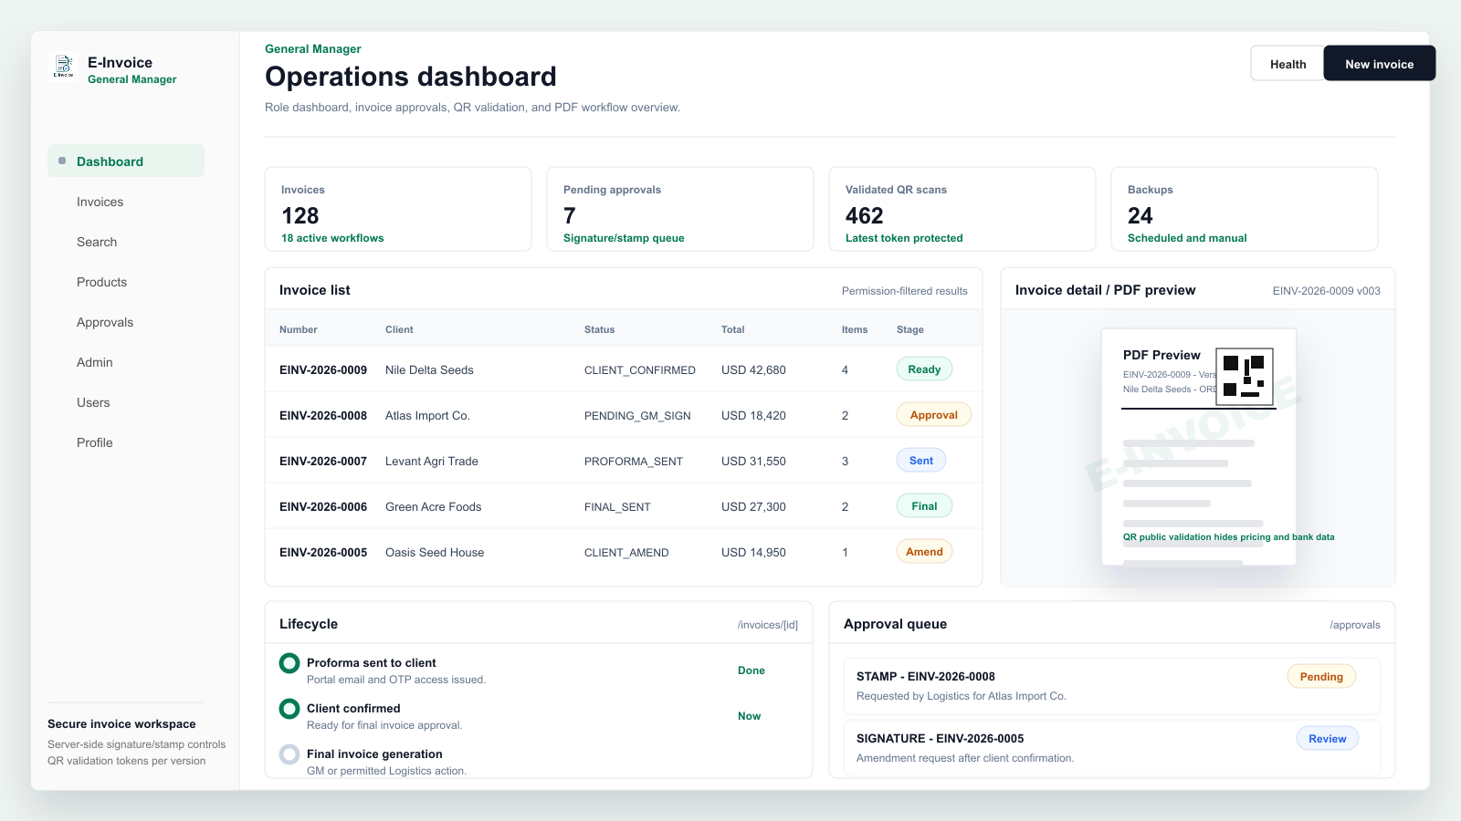Viewport: 1461px width, 821px height.
Task: Click client Green Acre Foods
Action: [433, 507]
